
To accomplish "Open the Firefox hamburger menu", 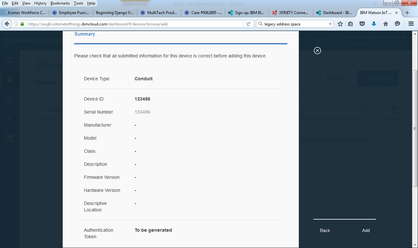I will (411, 24).
